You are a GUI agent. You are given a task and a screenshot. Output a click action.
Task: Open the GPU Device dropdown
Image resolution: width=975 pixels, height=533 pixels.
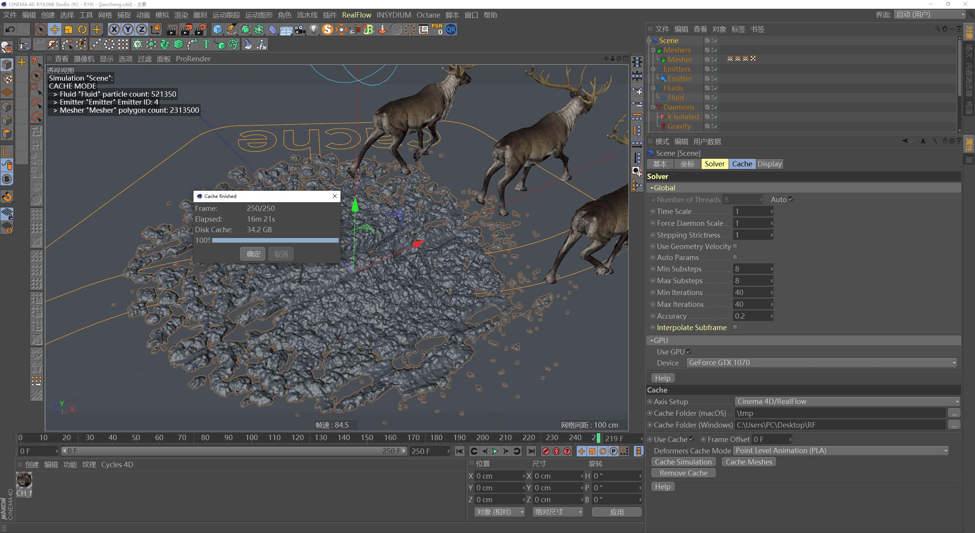click(x=822, y=363)
